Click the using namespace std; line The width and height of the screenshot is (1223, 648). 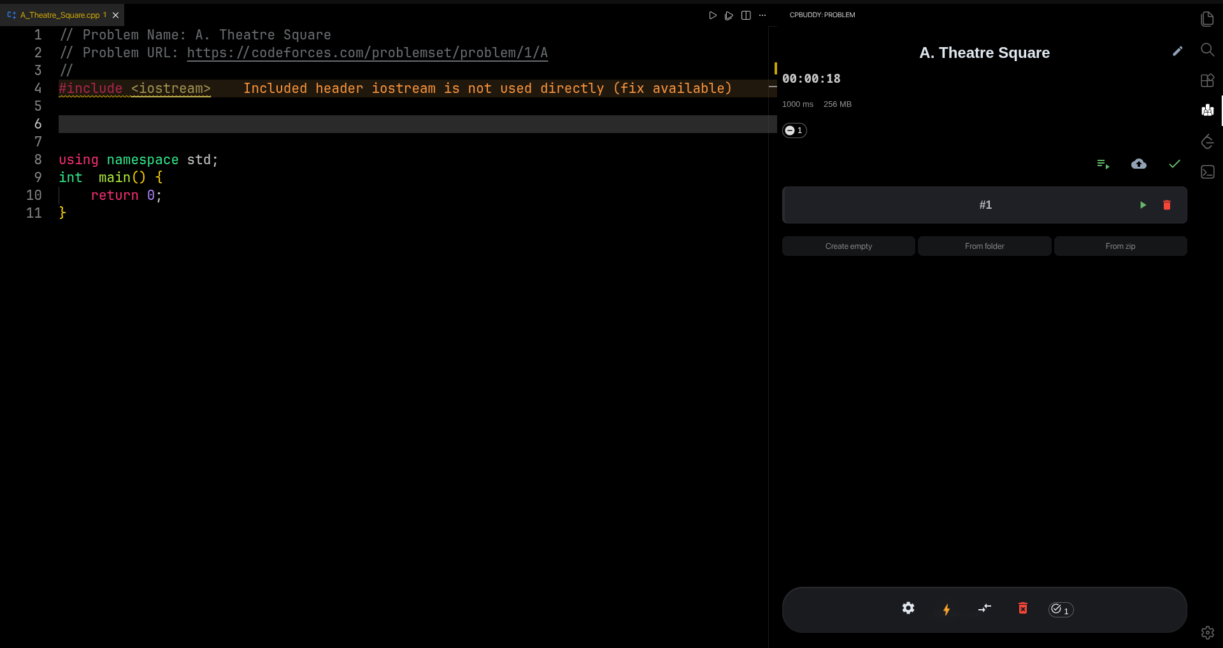(138, 160)
